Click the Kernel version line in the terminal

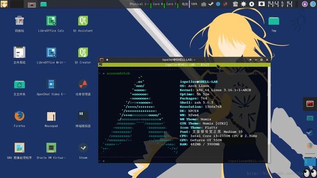(x=215, y=90)
